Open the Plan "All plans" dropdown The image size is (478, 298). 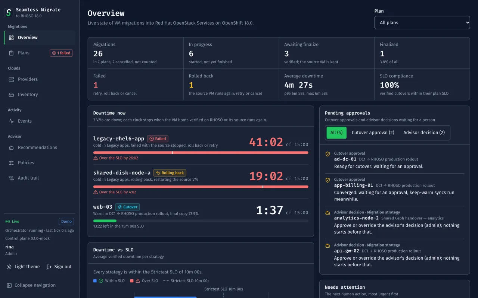point(422,22)
